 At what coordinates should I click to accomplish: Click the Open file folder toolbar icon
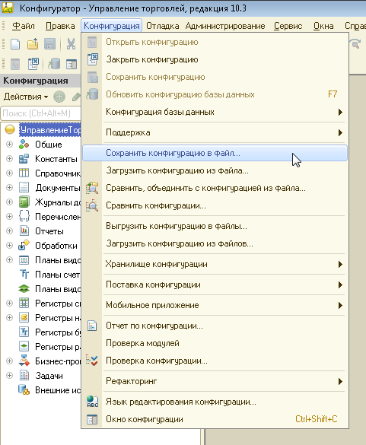click(x=33, y=44)
